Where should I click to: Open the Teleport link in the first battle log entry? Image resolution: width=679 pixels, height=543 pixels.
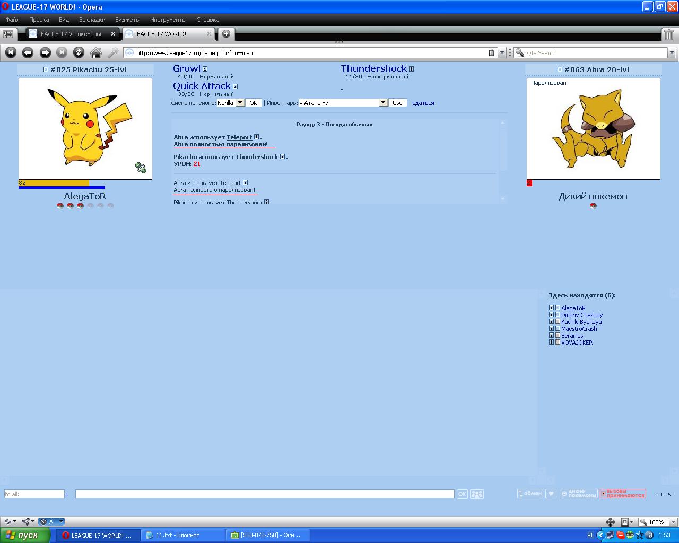(239, 137)
